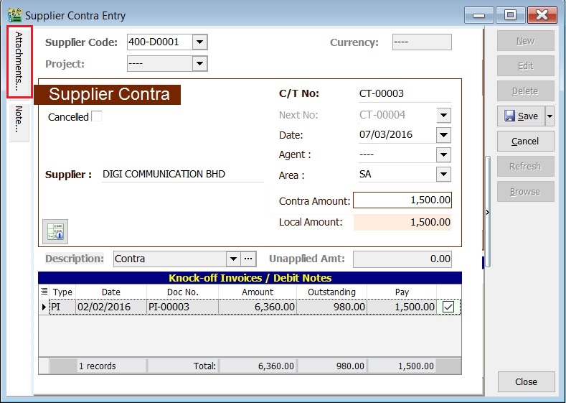Open the Project dropdown list
Screen dimensions: 566x403
[200, 64]
